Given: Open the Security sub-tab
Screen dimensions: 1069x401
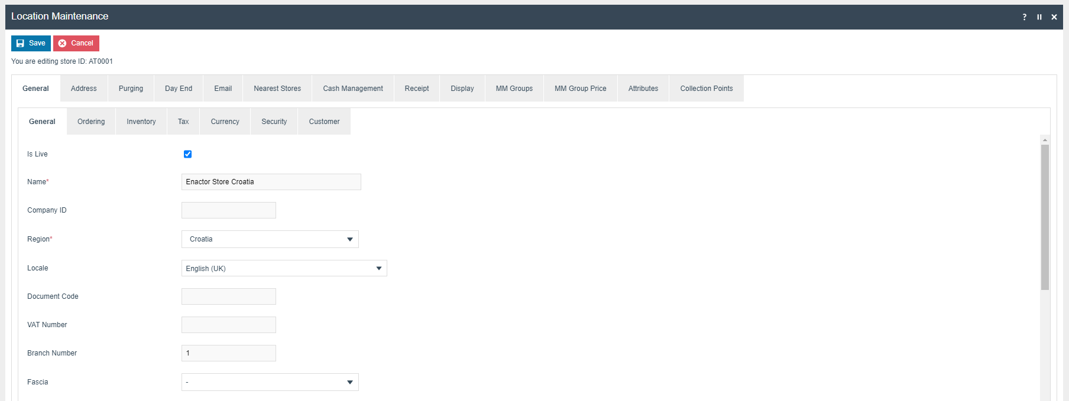Looking at the screenshot, I should click(x=274, y=122).
